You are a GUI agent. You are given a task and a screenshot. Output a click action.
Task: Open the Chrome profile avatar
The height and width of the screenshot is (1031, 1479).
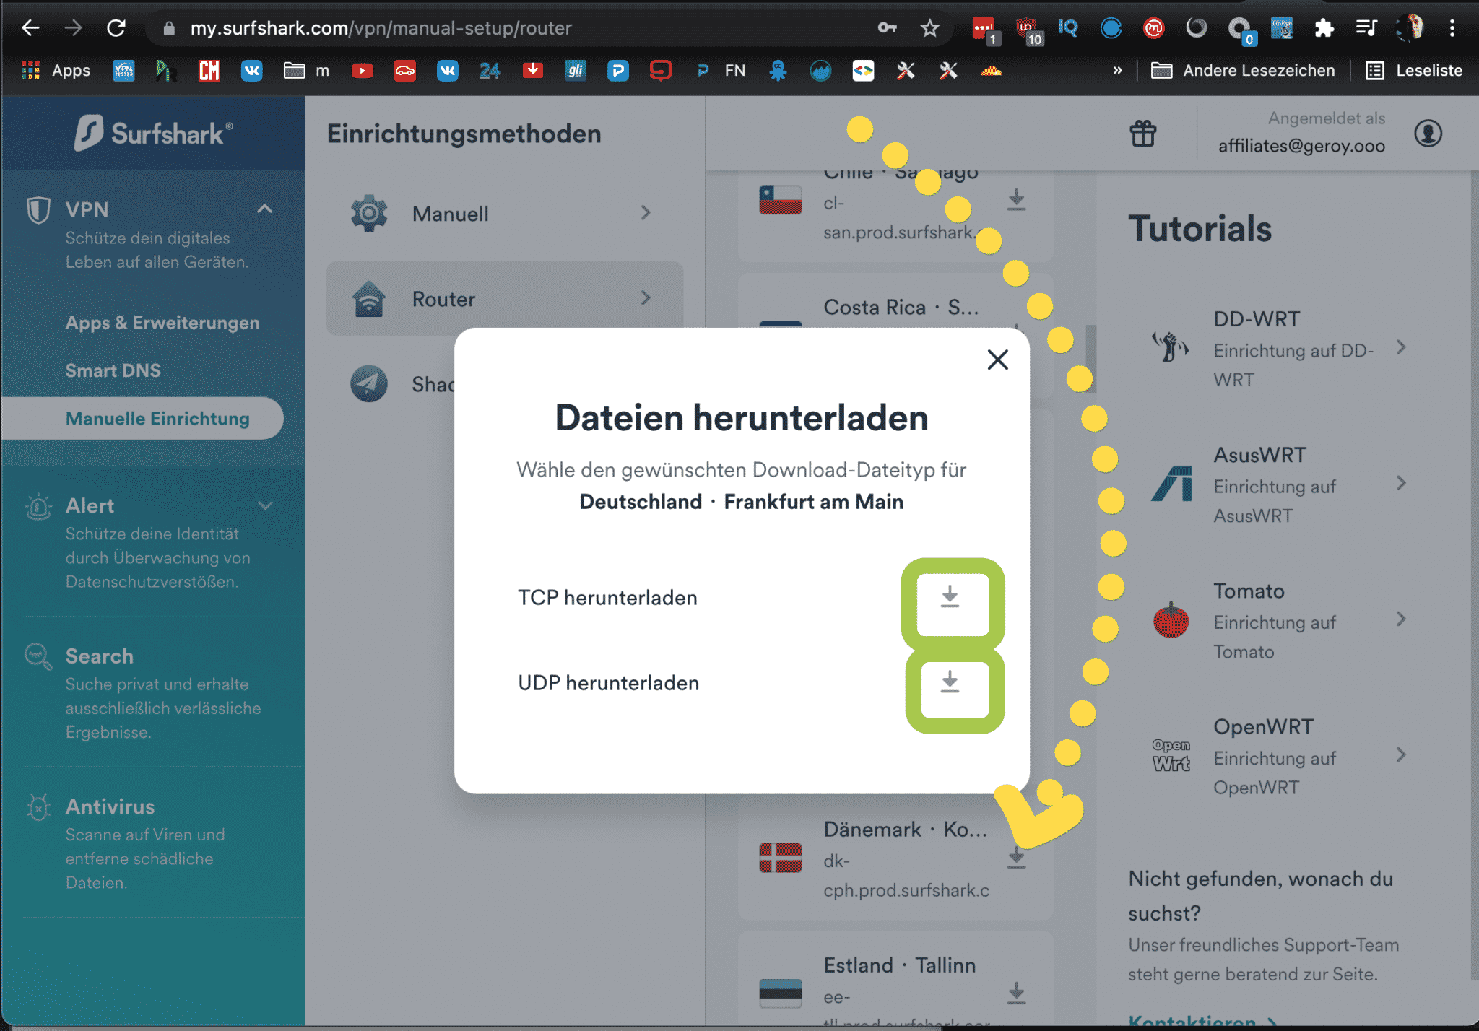click(x=1410, y=28)
